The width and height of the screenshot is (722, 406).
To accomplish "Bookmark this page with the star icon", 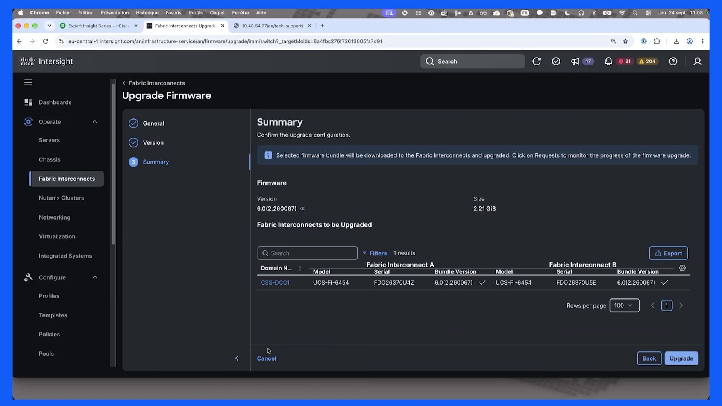I will (625, 41).
